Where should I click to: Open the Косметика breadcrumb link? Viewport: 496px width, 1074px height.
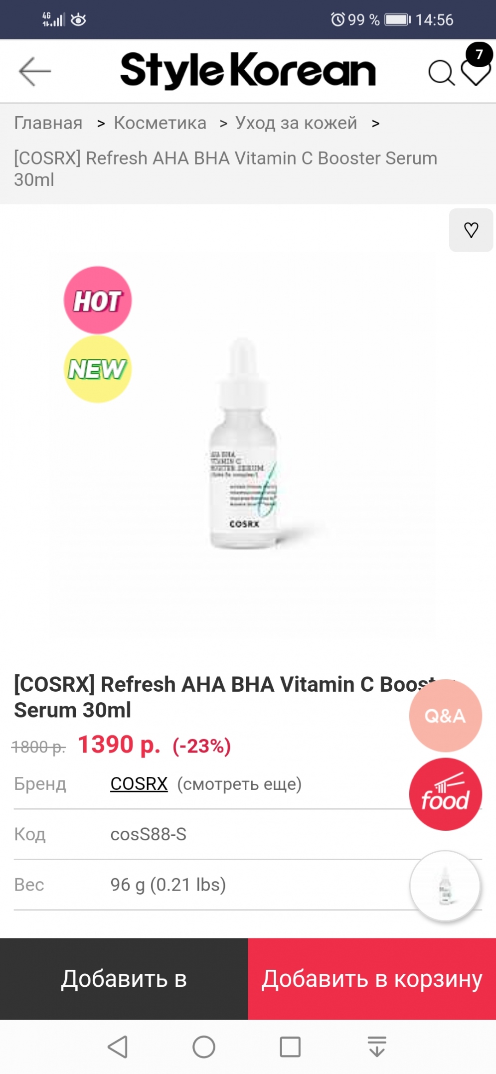[160, 123]
